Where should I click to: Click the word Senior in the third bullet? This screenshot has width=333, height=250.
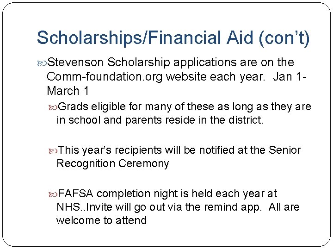pyautogui.click(x=285, y=150)
